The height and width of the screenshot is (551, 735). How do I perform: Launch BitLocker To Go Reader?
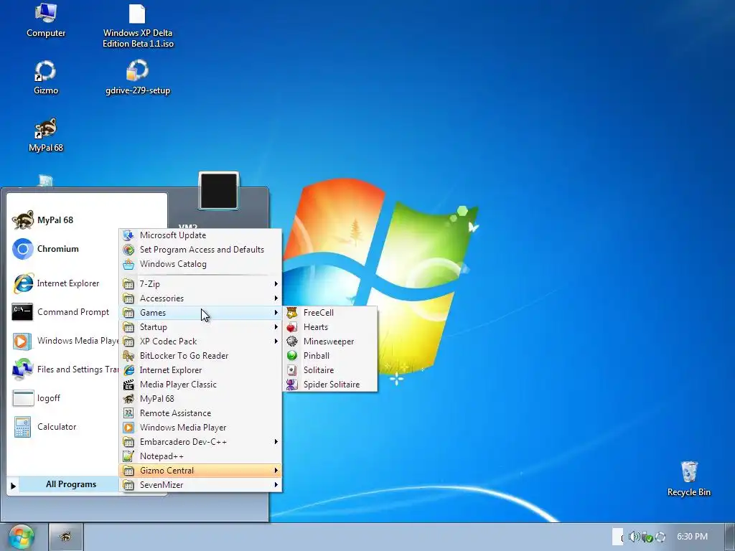coord(201,356)
